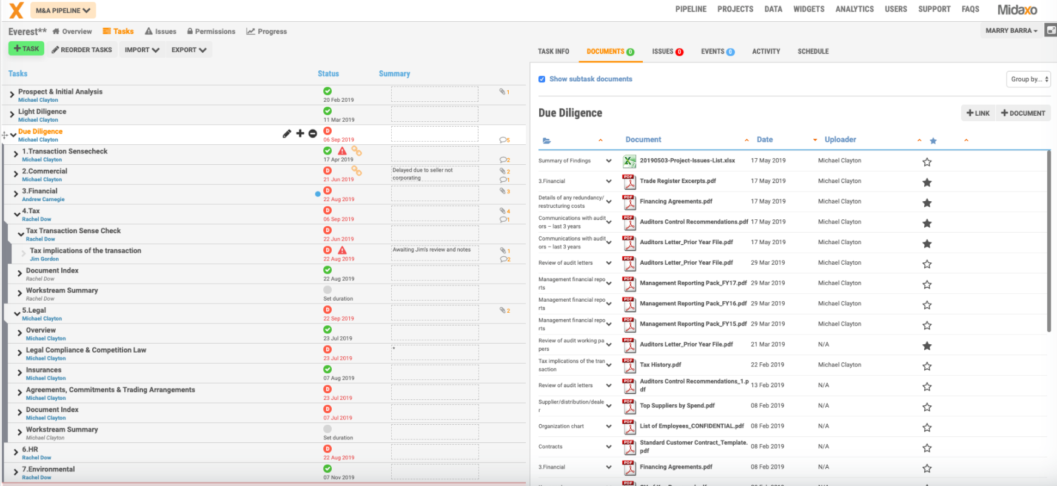The image size is (1057, 486).
Task: Sort by Uploader column header
Action: pos(840,140)
